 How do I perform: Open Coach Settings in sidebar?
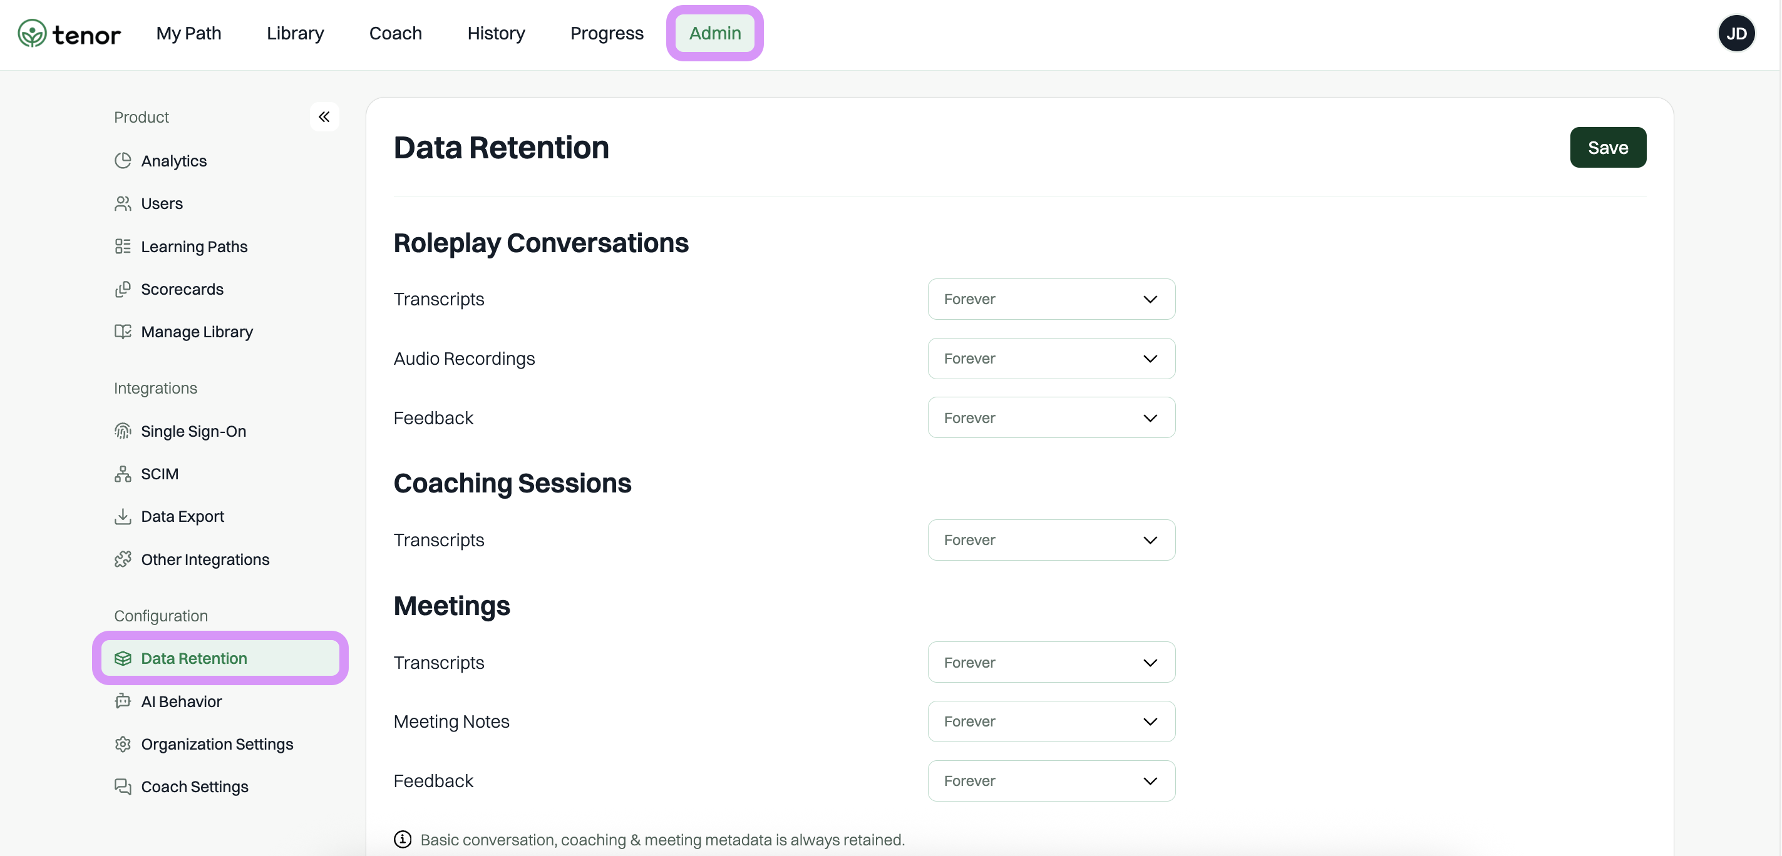point(193,787)
